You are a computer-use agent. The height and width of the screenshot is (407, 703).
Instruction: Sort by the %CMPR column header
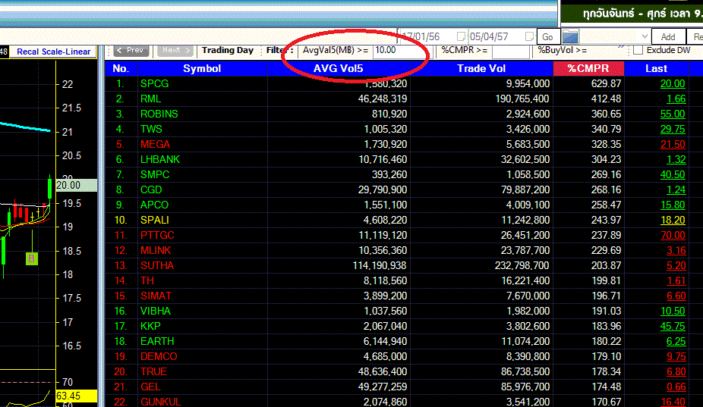point(588,68)
